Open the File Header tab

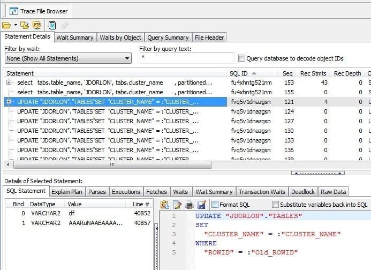(209, 37)
